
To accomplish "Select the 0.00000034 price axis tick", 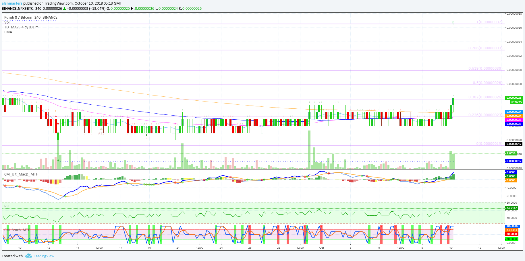I will click(x=514, y=42).
